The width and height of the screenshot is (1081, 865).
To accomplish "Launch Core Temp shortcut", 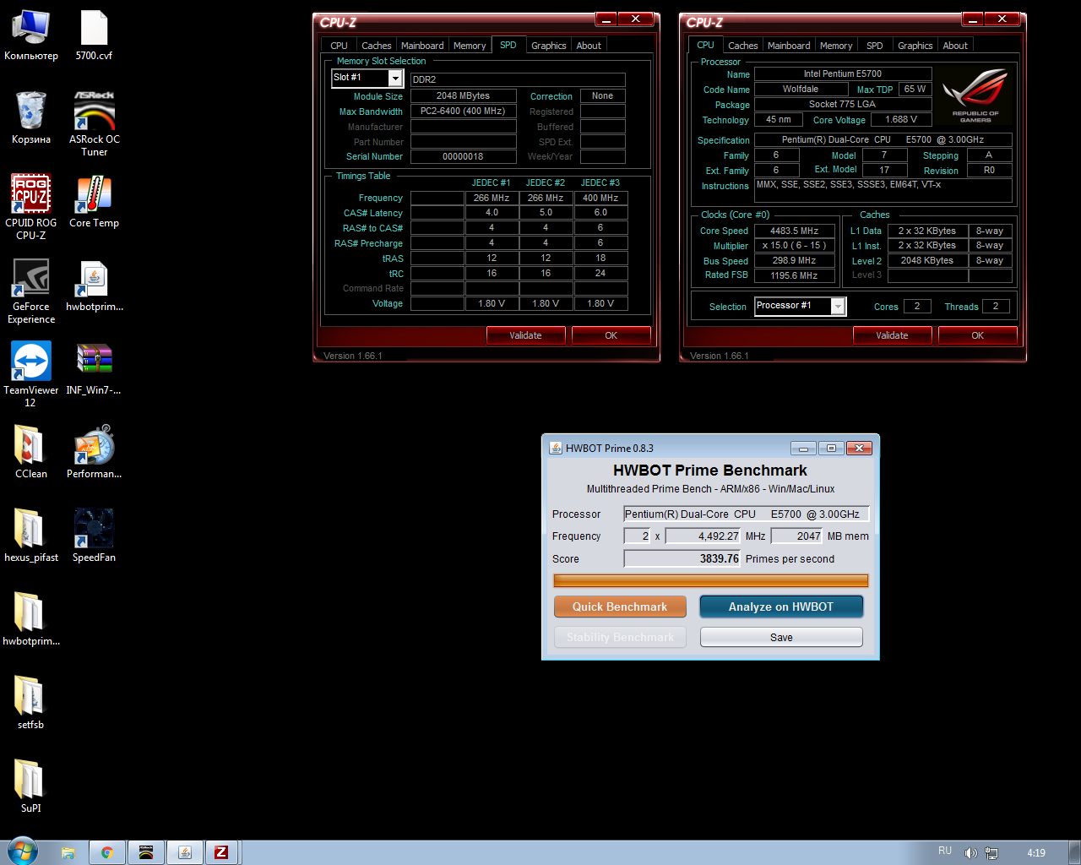I will pyautogui.click(x=94, y=203).
